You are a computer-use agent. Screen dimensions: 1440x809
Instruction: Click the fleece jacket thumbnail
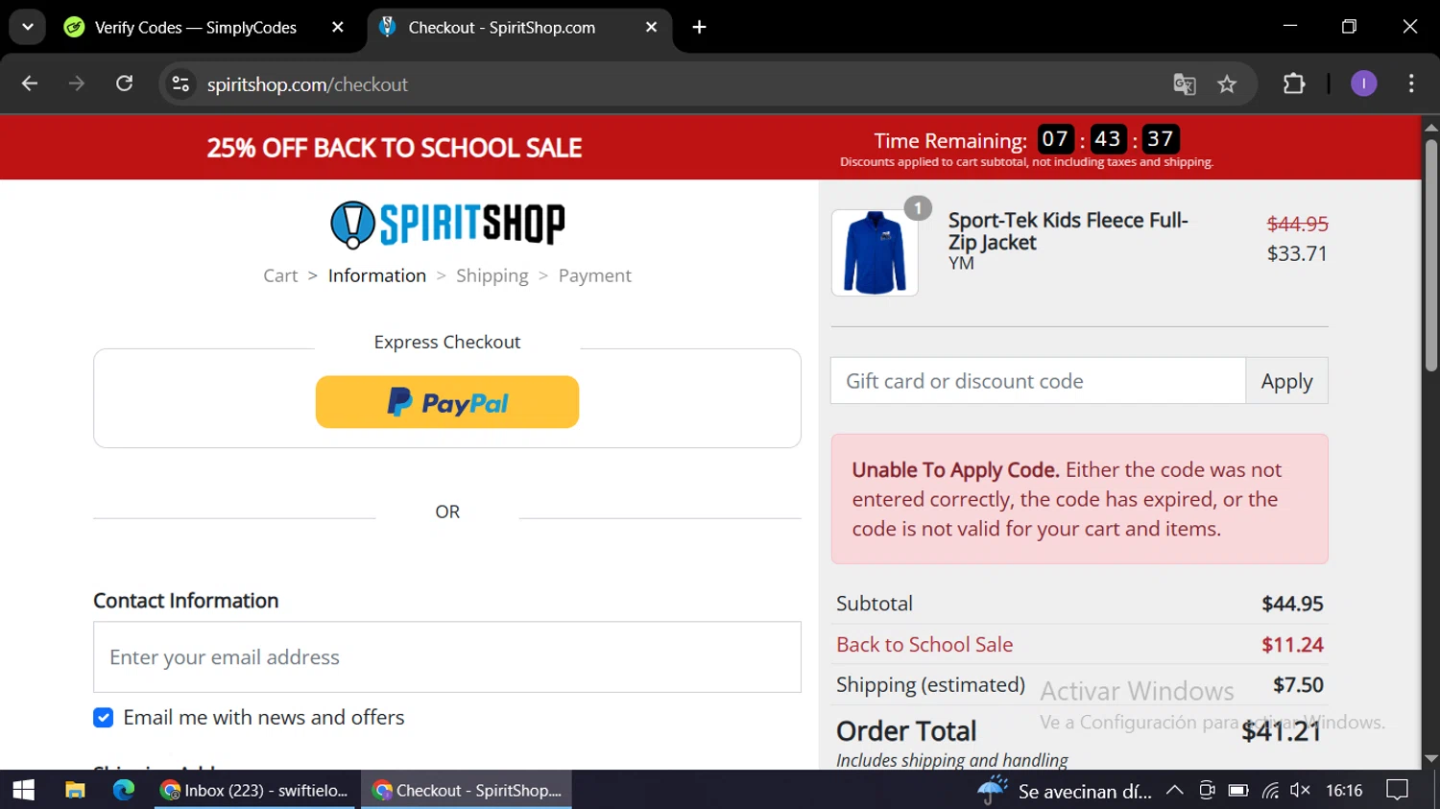coord(875,252)
